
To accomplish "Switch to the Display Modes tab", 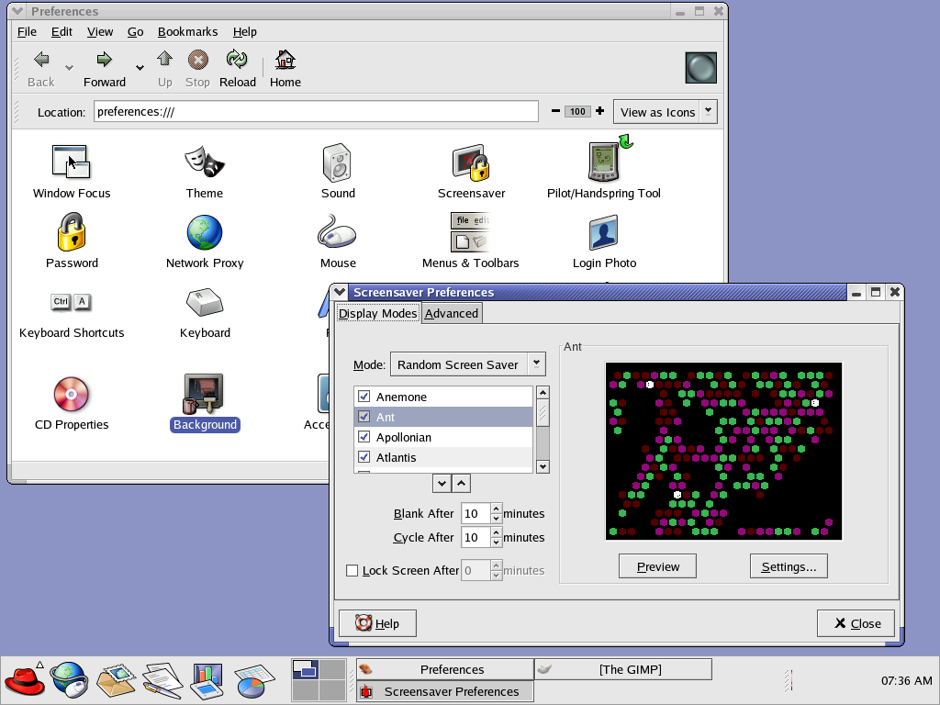I will point(377,314).
